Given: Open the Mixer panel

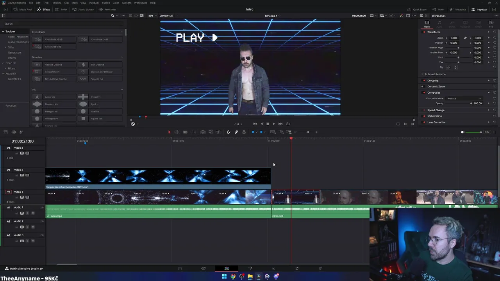Looking at the screenshot, I should (439, 9).
